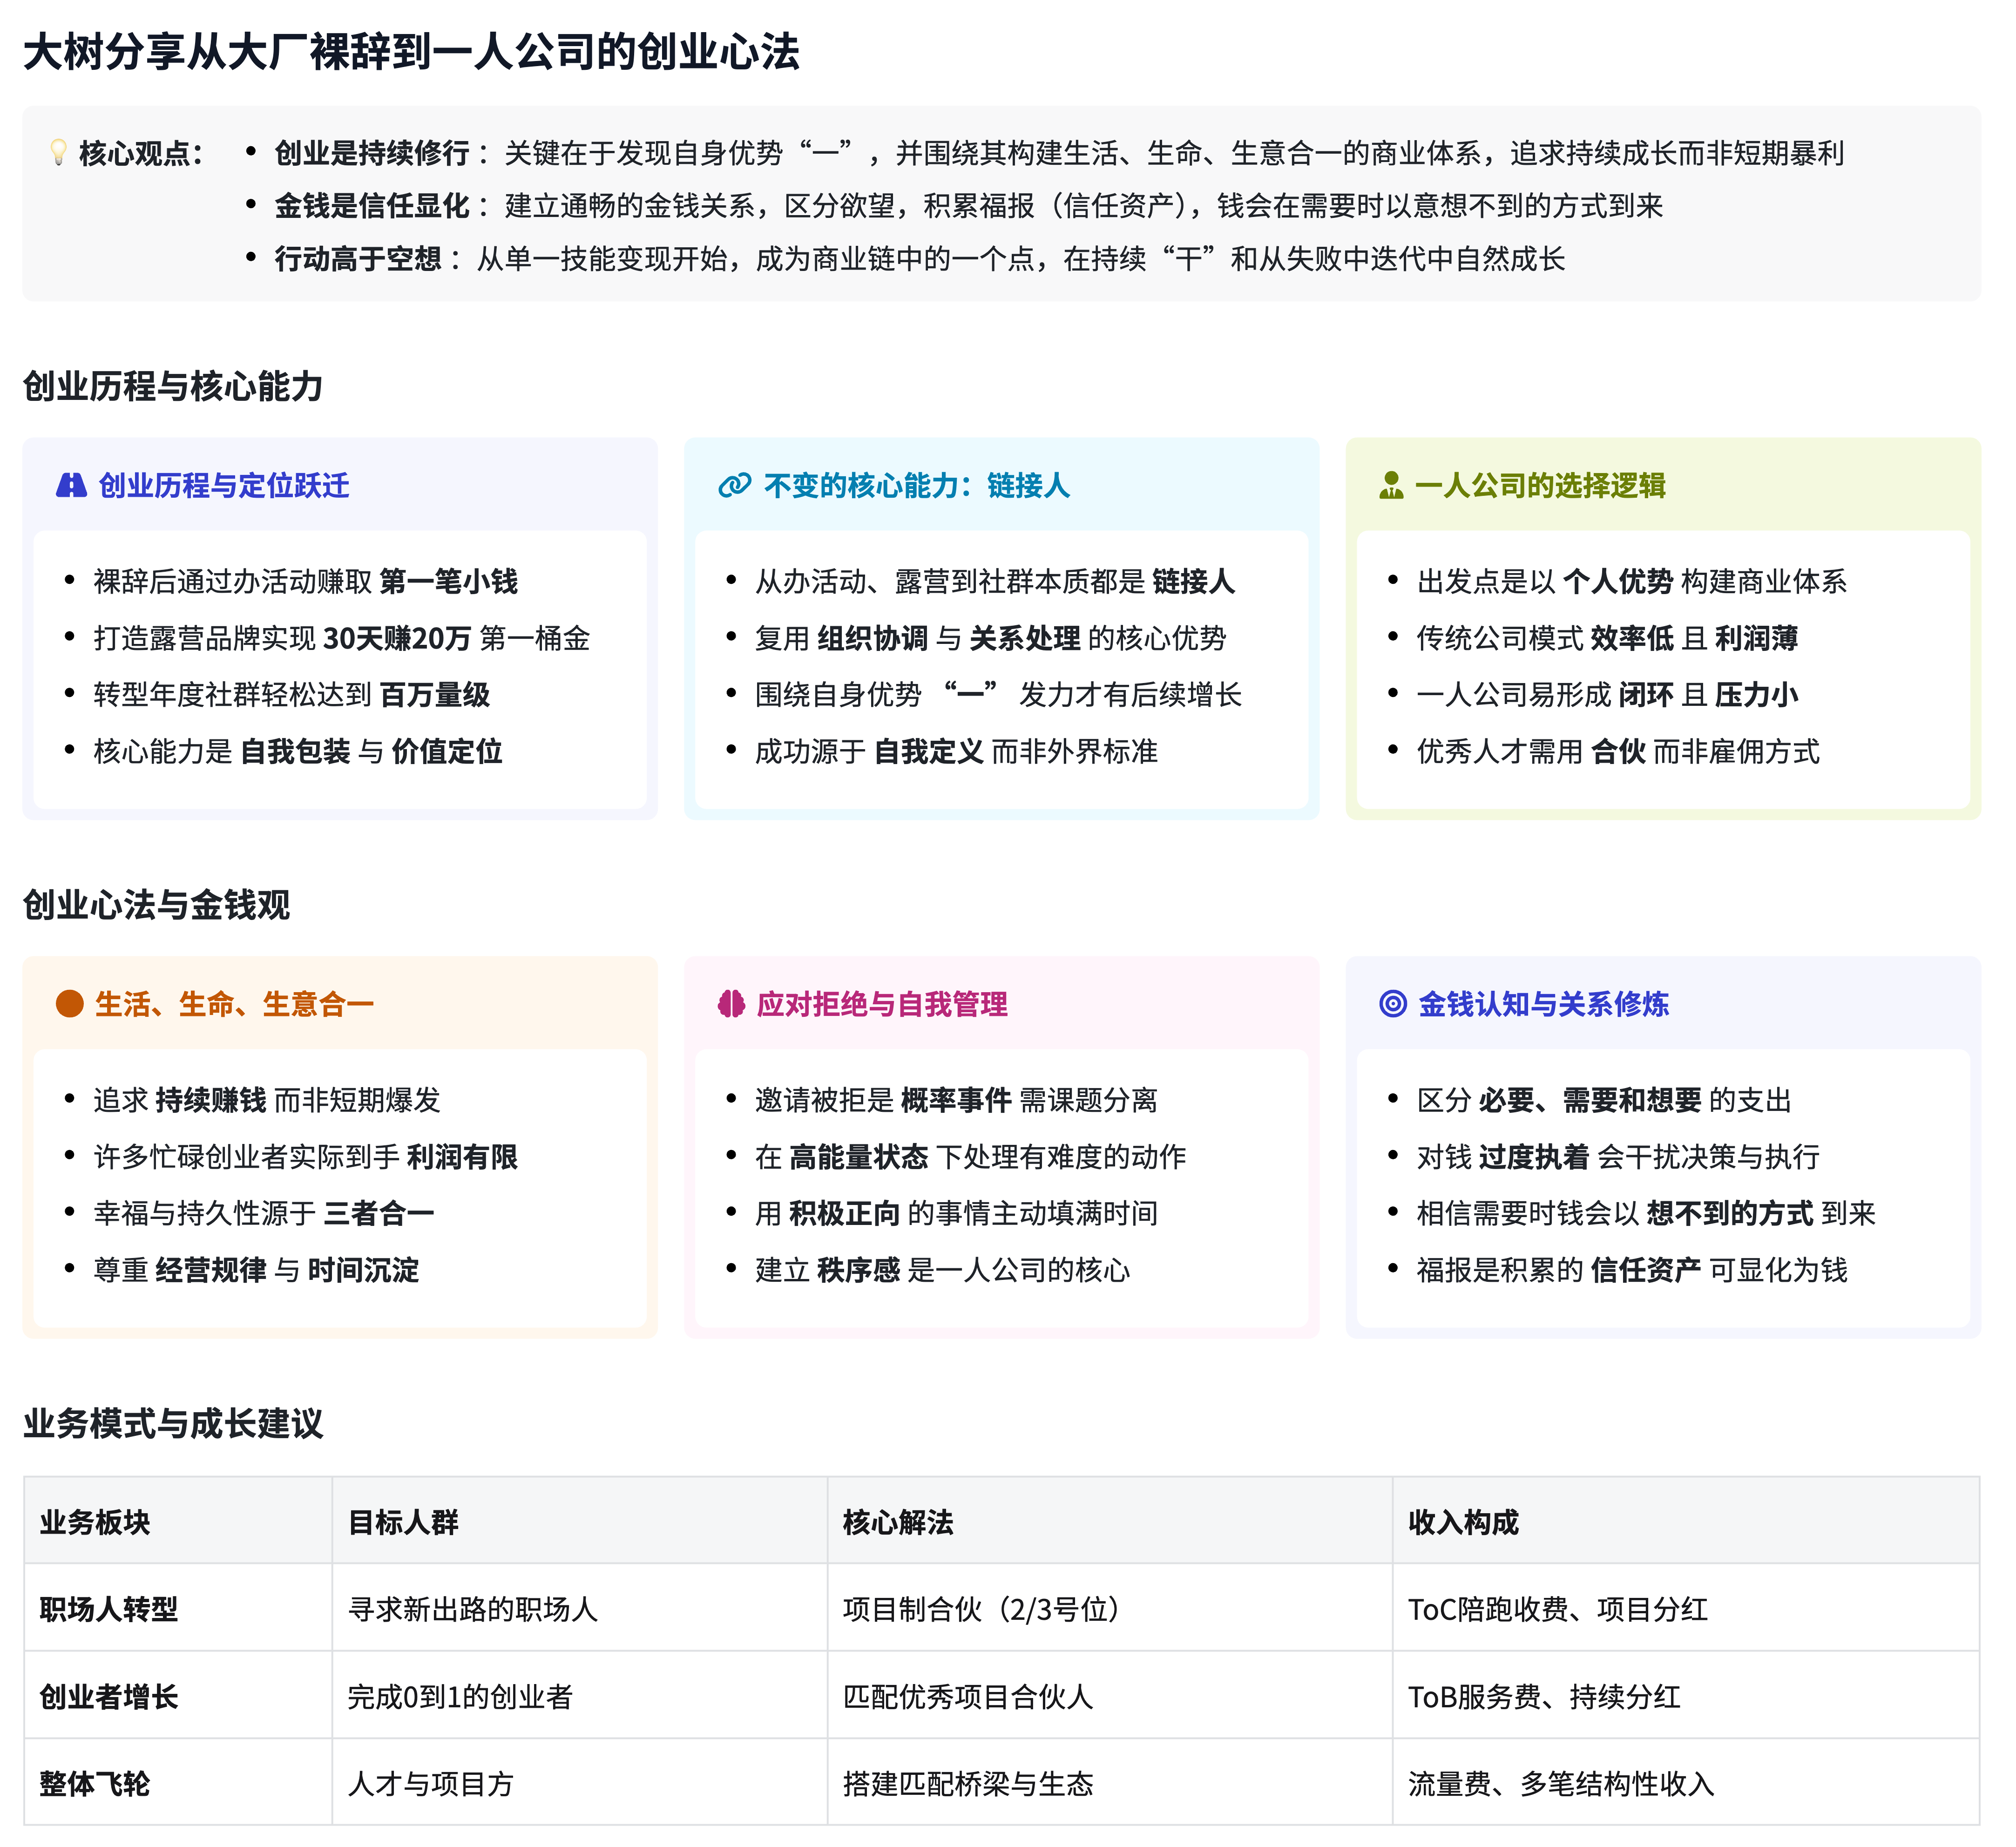Screen dimensions: 2016x1847
Task: Select the 创业心法与金钱观 section heading
Action: tap(156, 905)
